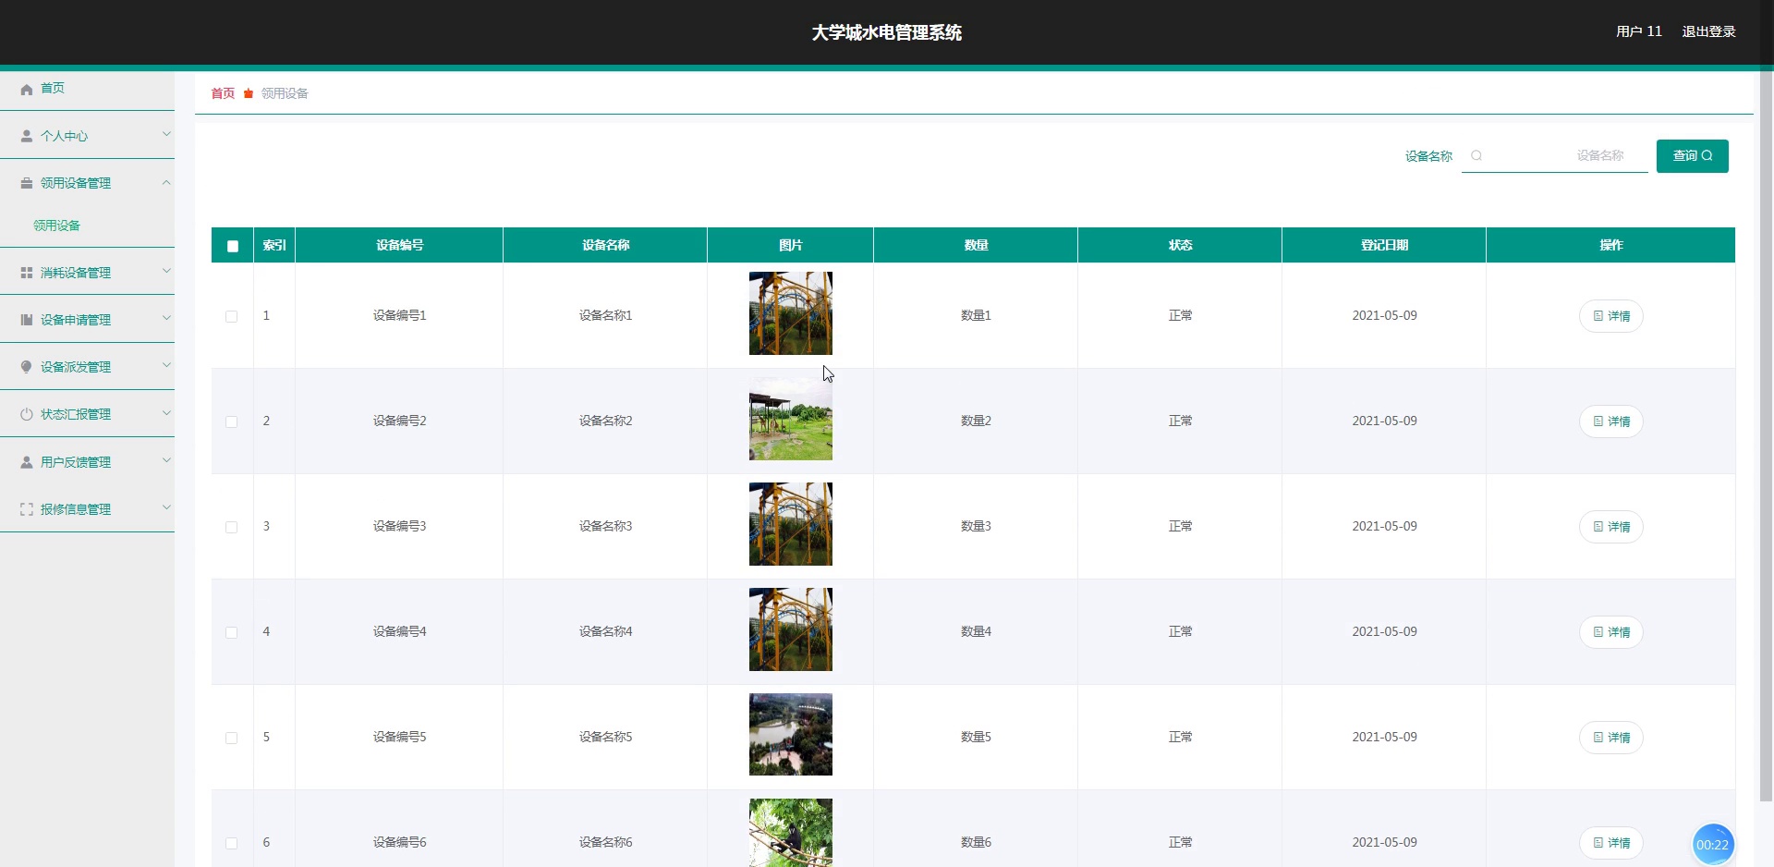Check the box for row 设备编号1
The width and height of the screenshot is (1774, 867).
point(232,316)
